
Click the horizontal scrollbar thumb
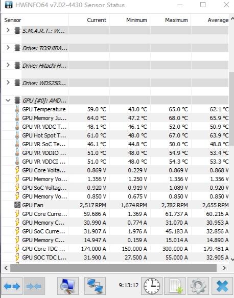click(x=113, y=268)
